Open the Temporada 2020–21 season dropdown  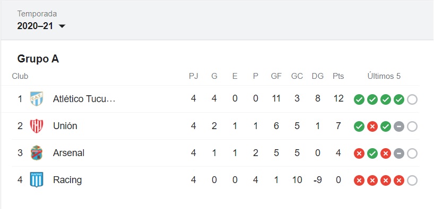click(41, 26)
